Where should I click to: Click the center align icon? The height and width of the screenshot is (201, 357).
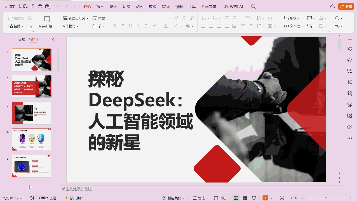click(x=211, y=26)
